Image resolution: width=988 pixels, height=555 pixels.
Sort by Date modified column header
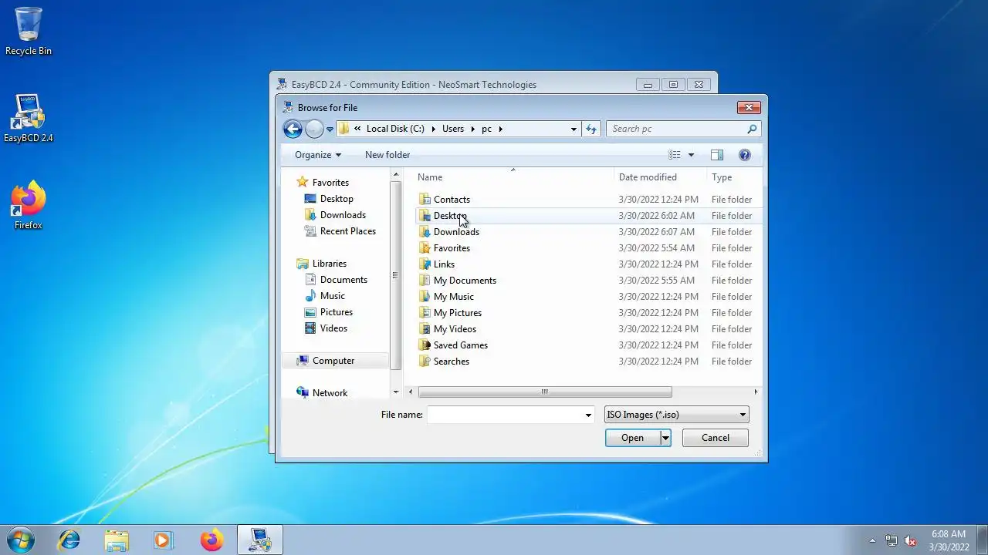pos(661,177)
